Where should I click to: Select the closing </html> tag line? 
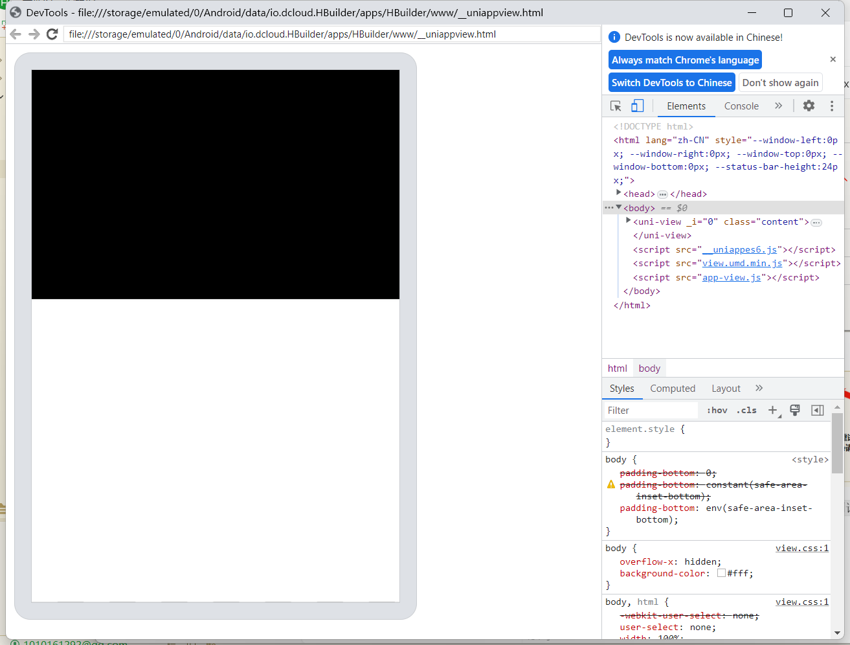point(632,305)
